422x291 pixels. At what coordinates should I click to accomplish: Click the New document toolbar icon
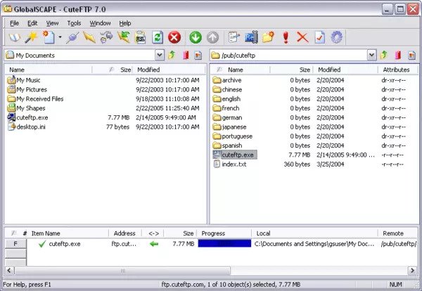[49, 37]
